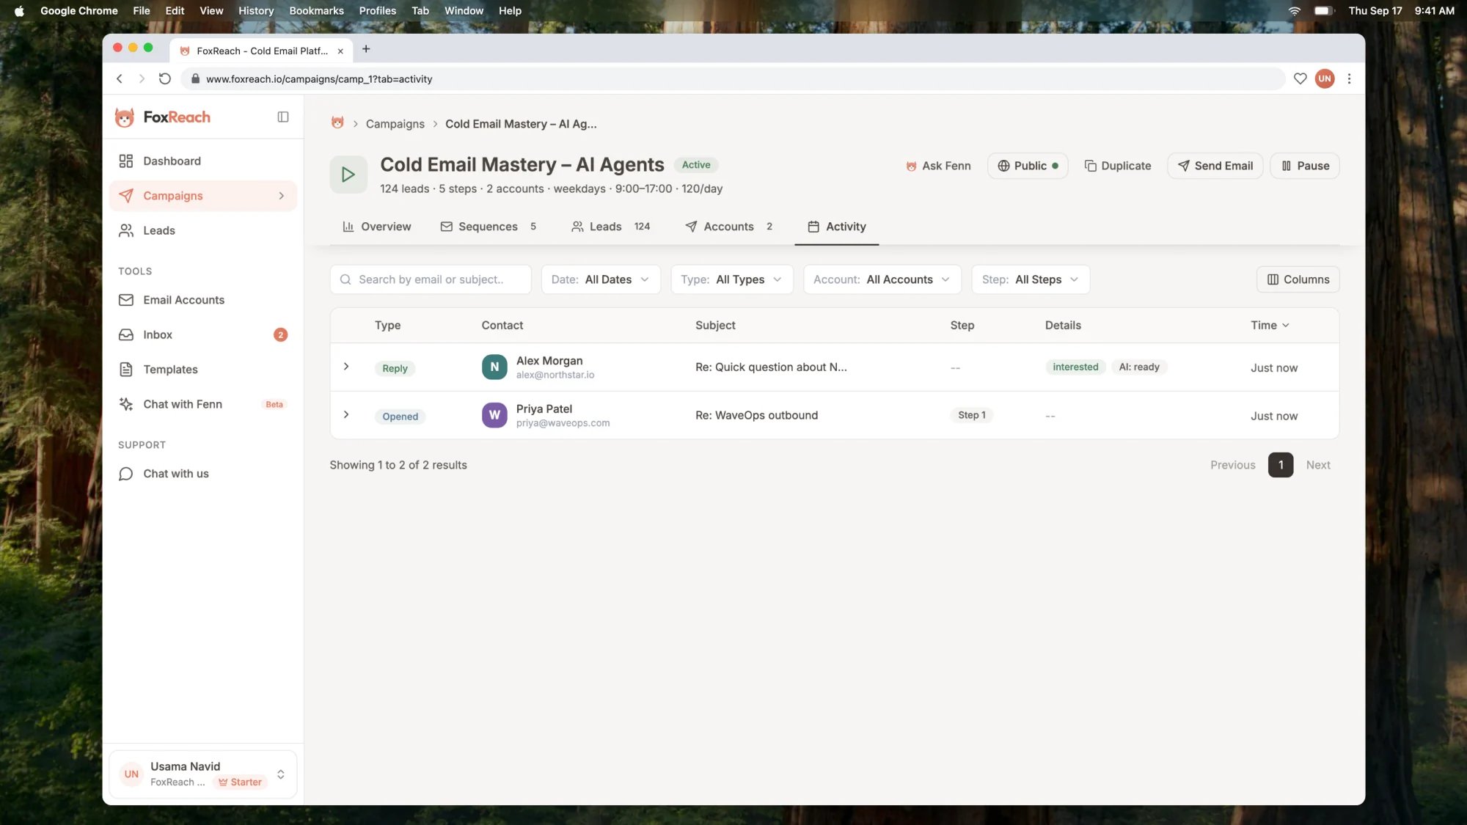Screen dimensions: 1467x825
Task: Switch to the Leads 124 tab
Action: pos(611,227)
